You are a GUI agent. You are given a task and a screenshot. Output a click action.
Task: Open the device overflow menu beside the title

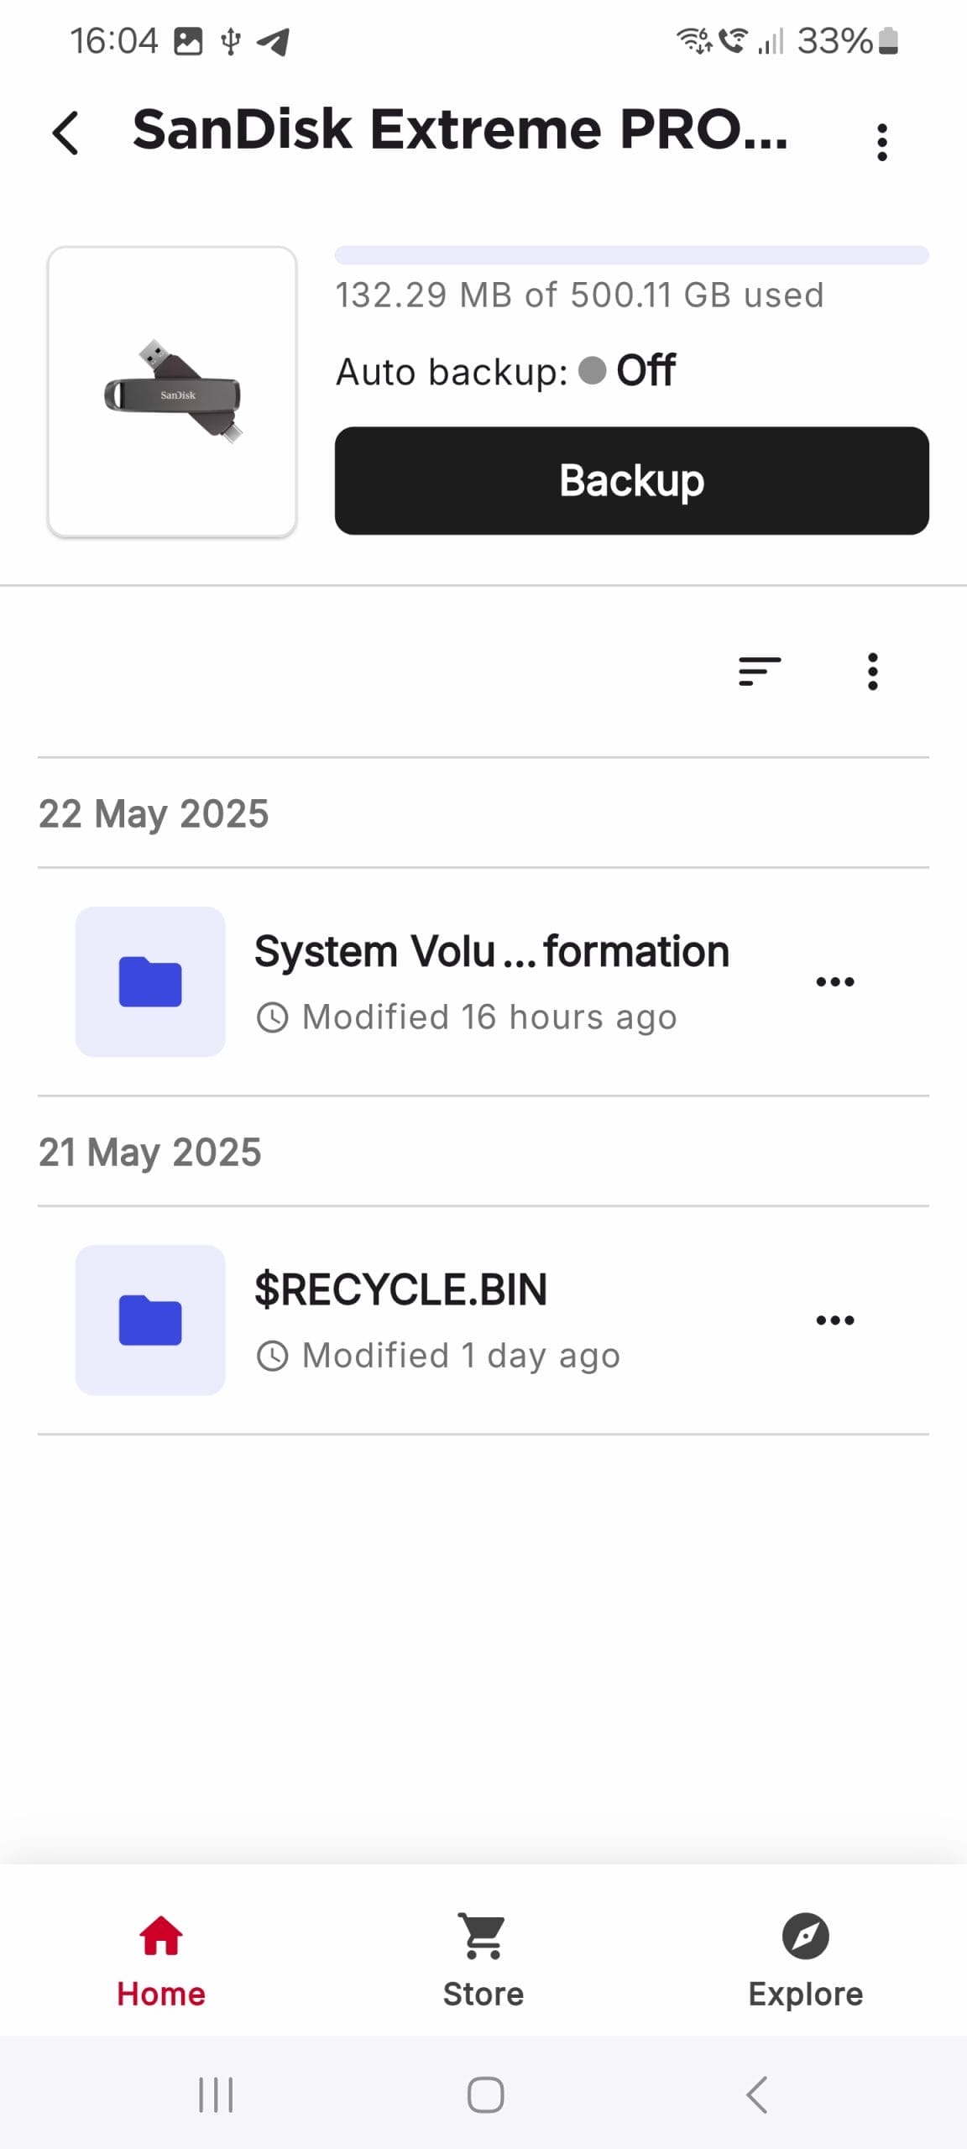[x=881, y=142]
